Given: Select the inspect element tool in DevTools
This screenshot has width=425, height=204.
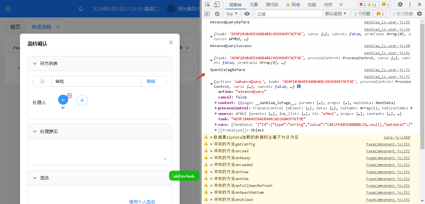Looking at the screenshot, I should pyautogui.click(x=207, y=4).
